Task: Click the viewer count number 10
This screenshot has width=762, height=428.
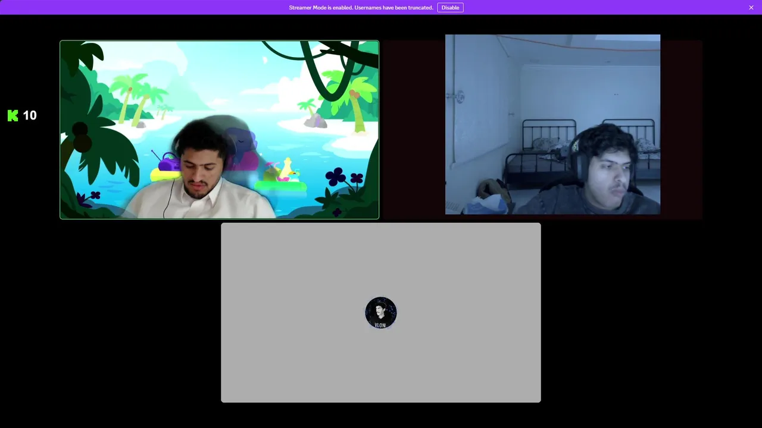Action: click(30, 115)
